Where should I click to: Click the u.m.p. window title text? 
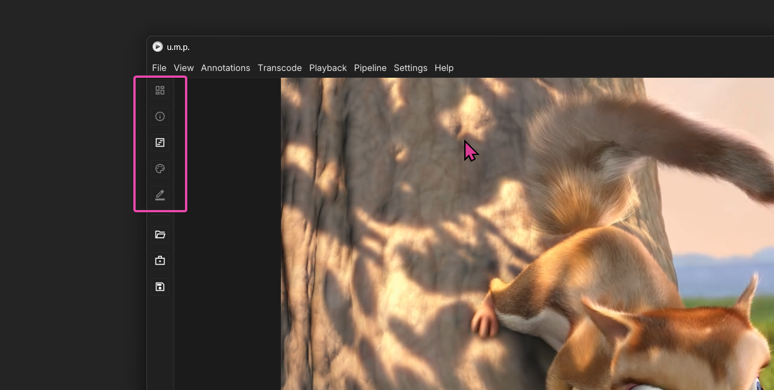pyautogui.click(x=178, y=47)
